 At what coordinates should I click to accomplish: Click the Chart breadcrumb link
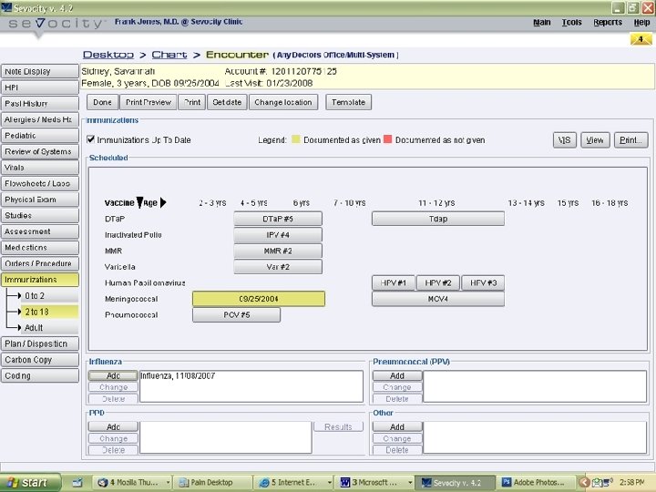[x=169, y=55]
